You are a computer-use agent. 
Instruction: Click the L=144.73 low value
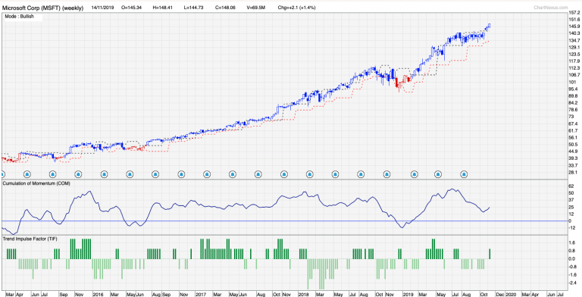click(194, 8)
